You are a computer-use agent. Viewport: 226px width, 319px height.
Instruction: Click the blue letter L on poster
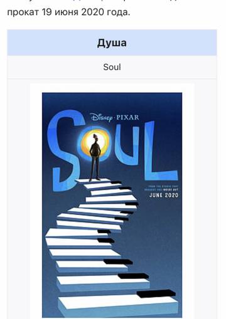point(160,152)
